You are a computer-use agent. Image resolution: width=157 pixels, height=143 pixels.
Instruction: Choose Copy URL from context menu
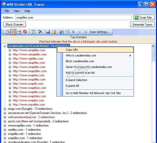pos(95,50)
